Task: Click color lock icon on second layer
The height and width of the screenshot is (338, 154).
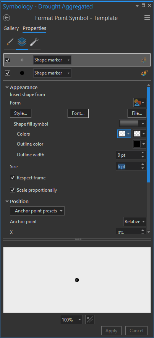Action: (x=144, y=73)
